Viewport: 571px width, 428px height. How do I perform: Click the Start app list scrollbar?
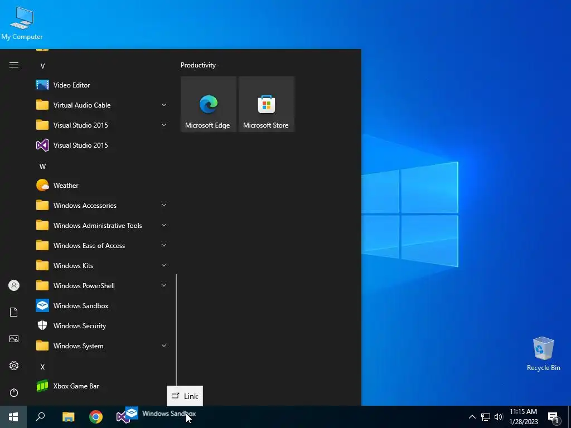pos(176,330)
